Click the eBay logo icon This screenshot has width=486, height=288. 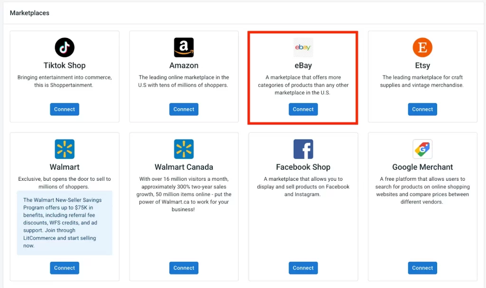tap(303, 47)
